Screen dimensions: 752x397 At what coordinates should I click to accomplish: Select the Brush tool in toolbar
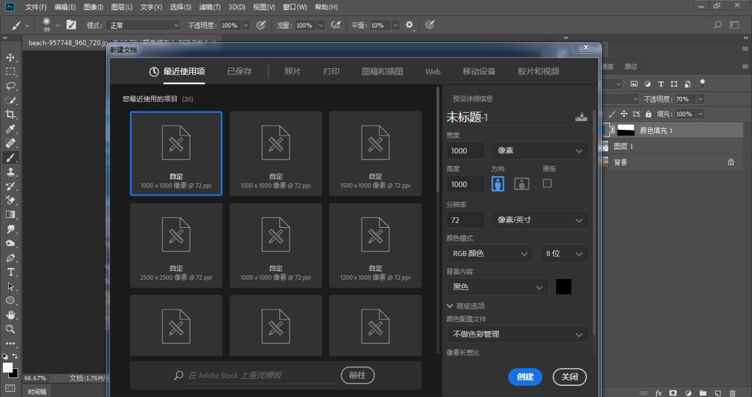click(11, 157)
